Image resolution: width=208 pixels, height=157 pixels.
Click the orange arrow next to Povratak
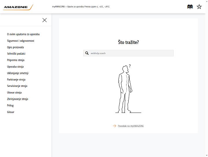click(x=114, y=126)
